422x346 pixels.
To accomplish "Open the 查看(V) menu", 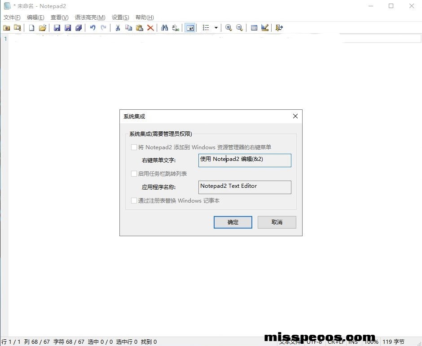I will tap(59, 17).
